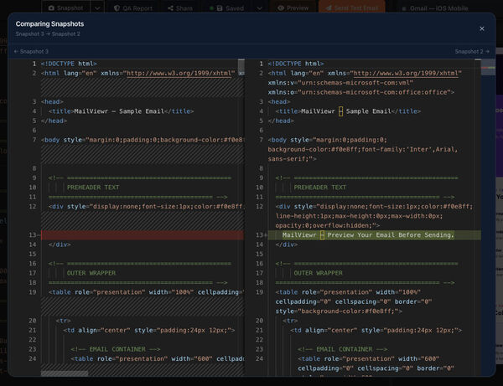Click the green added line 'Preview Your Email Before Sending.'

coord(374,235)
